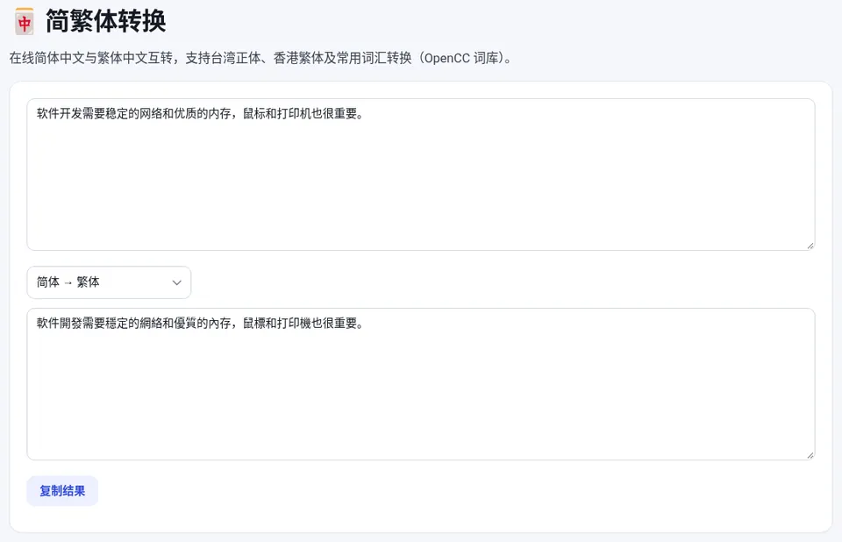Image resolution: width=842 pixels, height=542 pixels.
Task: Place cursor at 打印机 in the simplified text
Action: click(x=295, y=114)
